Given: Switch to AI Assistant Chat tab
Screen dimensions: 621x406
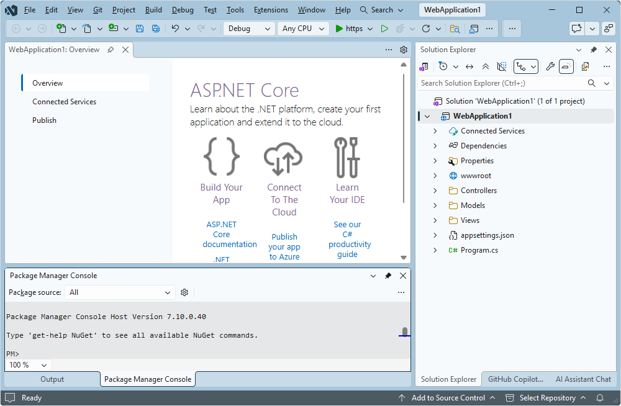Looking at the screenshot, I should click(x=583, y=379).
